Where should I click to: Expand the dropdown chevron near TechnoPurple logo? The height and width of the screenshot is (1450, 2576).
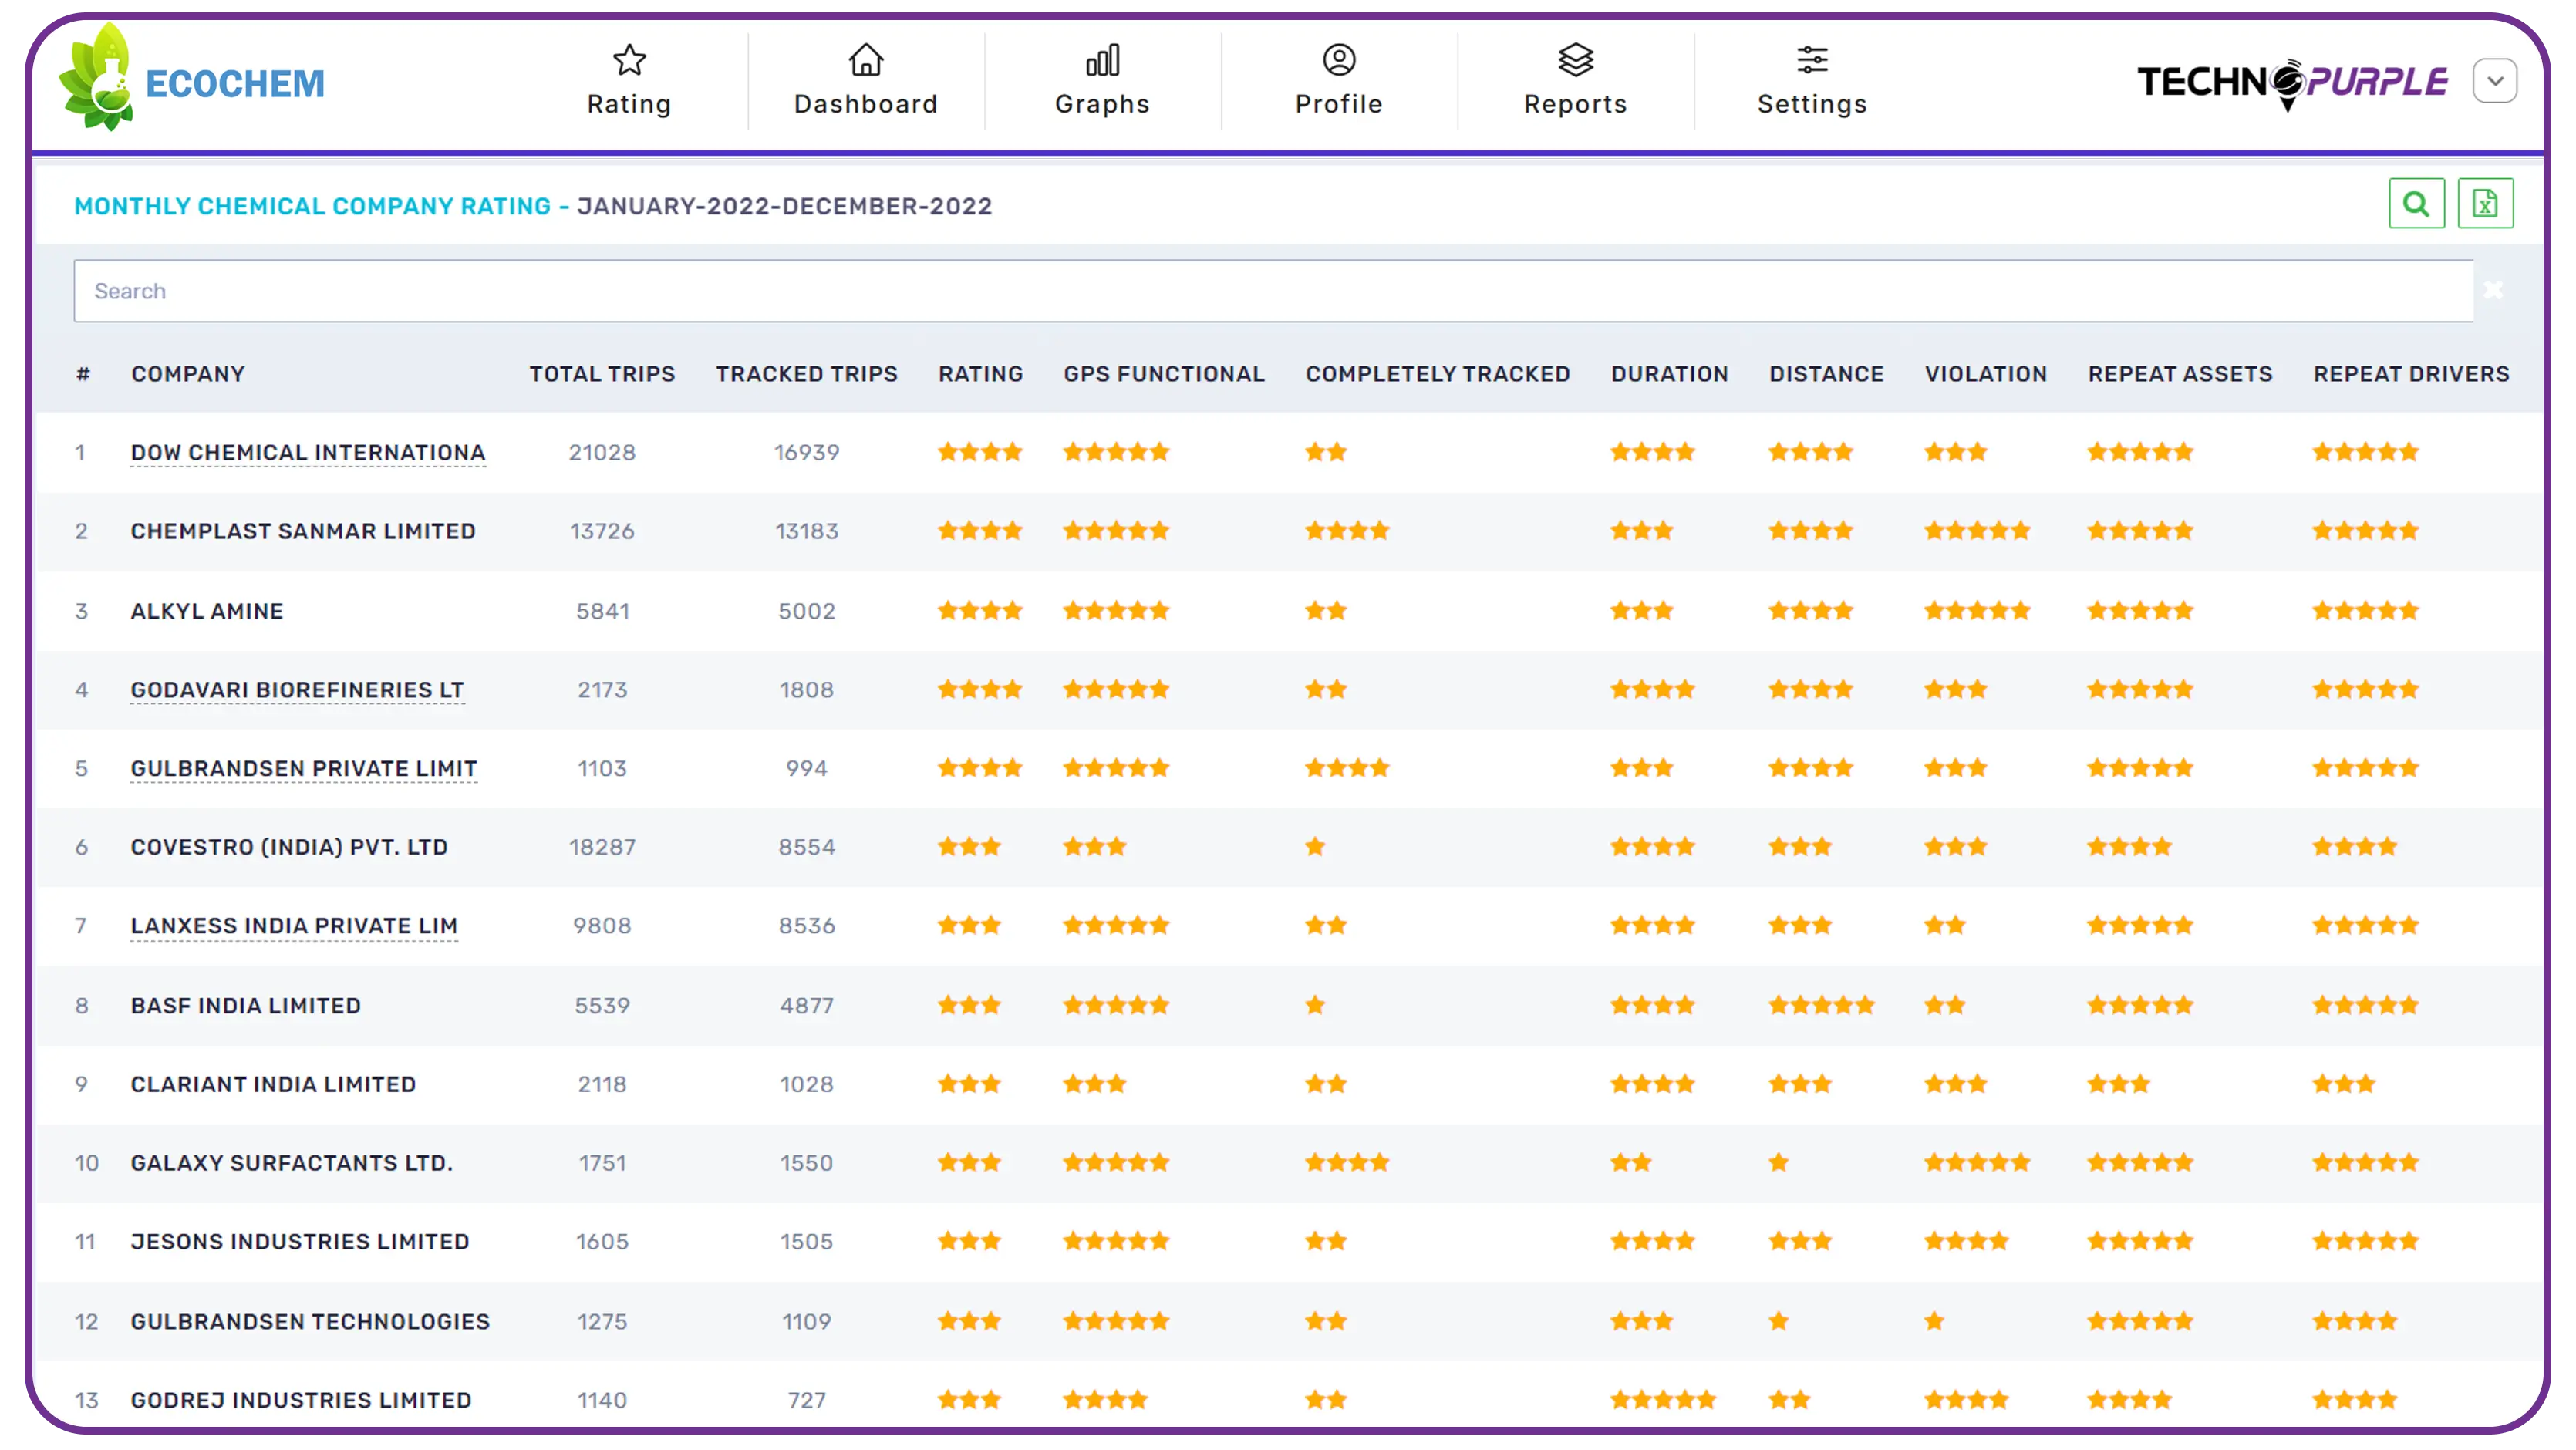click(x=2496, y=80)
